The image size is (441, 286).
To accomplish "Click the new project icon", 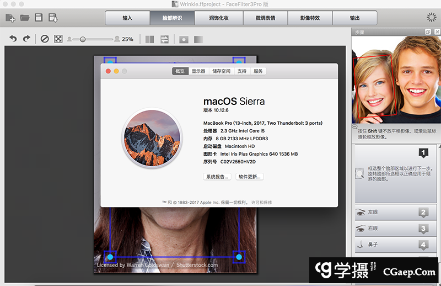I will (x=10, y=18).
